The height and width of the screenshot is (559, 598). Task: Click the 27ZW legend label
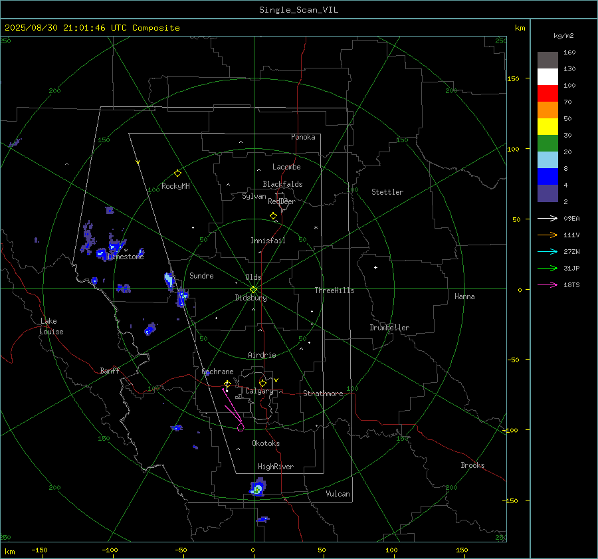(x=571, y=252)
